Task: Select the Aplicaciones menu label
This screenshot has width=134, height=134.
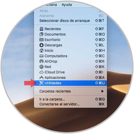Action: (55, 78)
